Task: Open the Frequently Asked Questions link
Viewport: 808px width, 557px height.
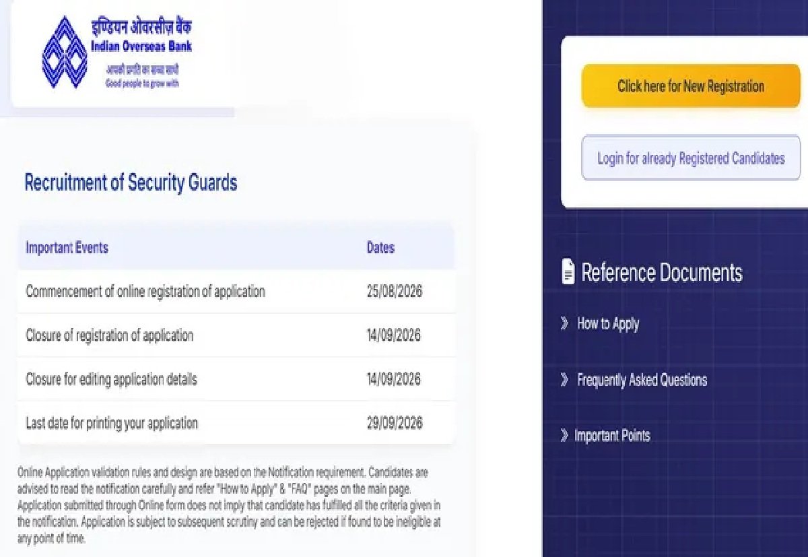Action: 642,380
